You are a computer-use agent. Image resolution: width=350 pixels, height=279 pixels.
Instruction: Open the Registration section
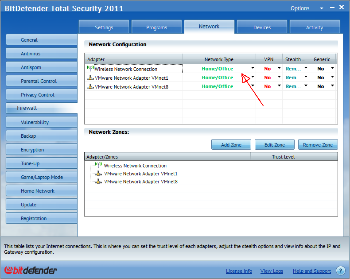(x=42, y=218)
